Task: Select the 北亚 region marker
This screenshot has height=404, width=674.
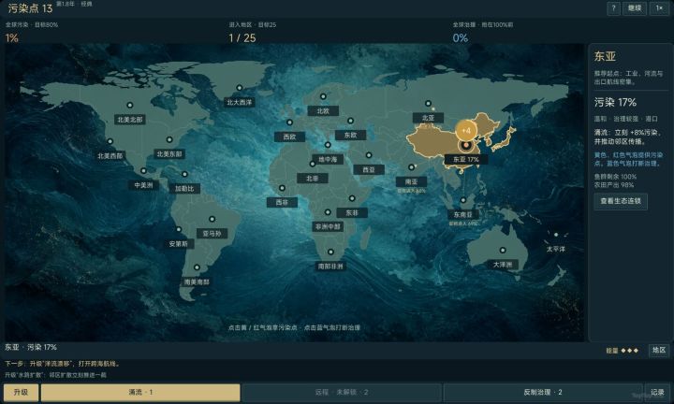Action: (x=428, y=104)
